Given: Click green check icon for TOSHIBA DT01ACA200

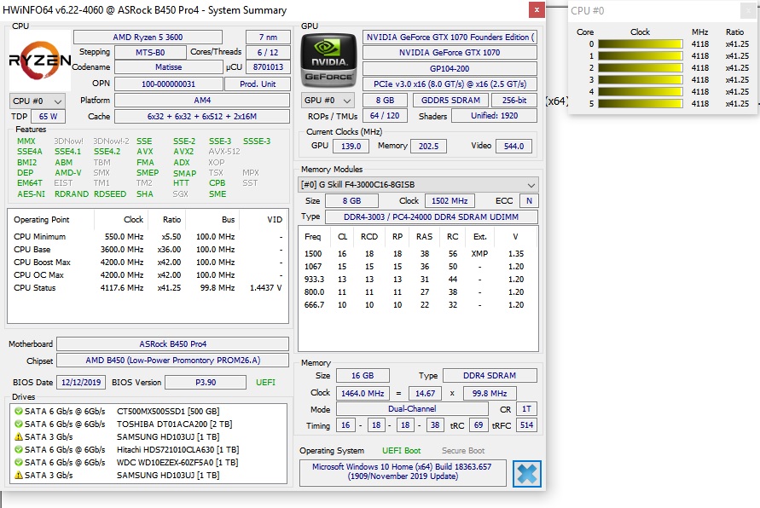Looking at the screenshot, I should [19, 424].
